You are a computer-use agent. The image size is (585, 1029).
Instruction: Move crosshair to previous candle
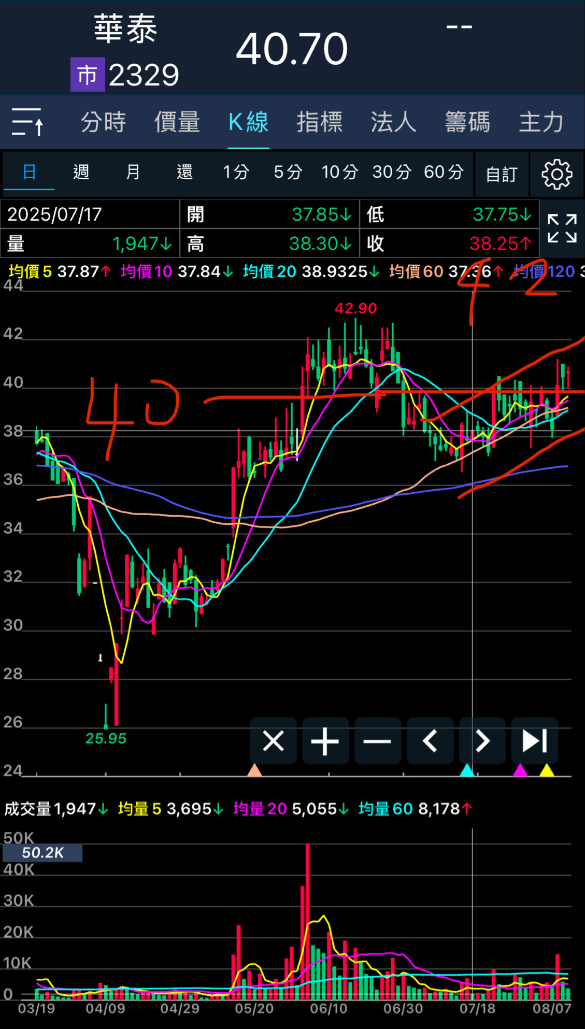coord(430,741)
